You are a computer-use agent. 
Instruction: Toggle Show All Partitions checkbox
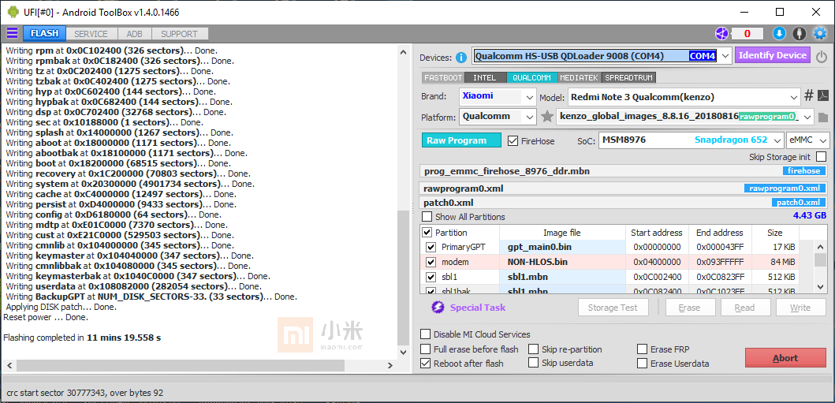coord(427,217)
